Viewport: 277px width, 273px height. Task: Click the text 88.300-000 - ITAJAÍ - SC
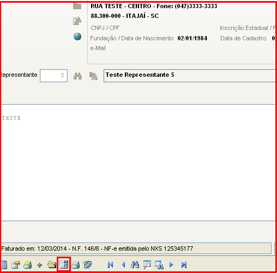(x=125, y=16)
